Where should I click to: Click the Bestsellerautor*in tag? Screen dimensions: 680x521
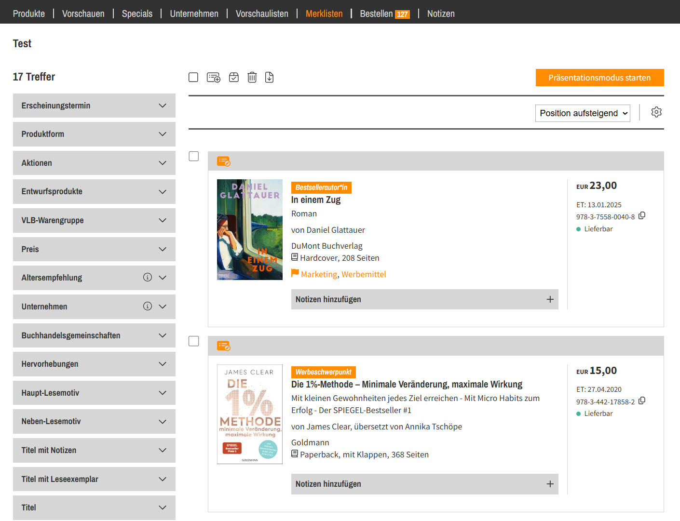(x=321, y=187)
